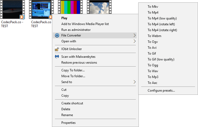Click the Malwarebytes logo icon
Image resolution: width=198 pixels, height=127 pixels.
click(57, 57)
